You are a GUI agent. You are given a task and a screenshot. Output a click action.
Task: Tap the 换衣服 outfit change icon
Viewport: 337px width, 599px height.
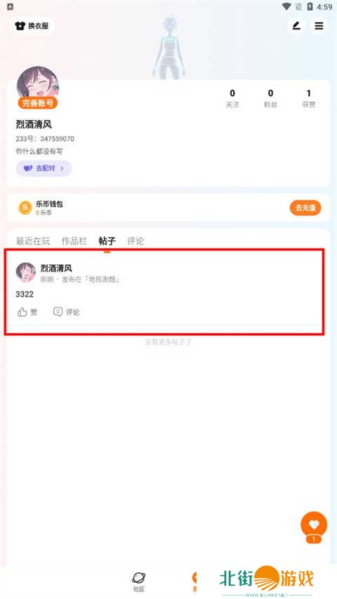[20, 26]
